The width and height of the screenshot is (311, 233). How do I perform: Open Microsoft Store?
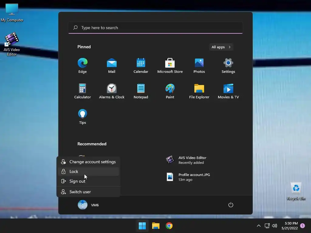pyautogui.click(x=170, y=66)
